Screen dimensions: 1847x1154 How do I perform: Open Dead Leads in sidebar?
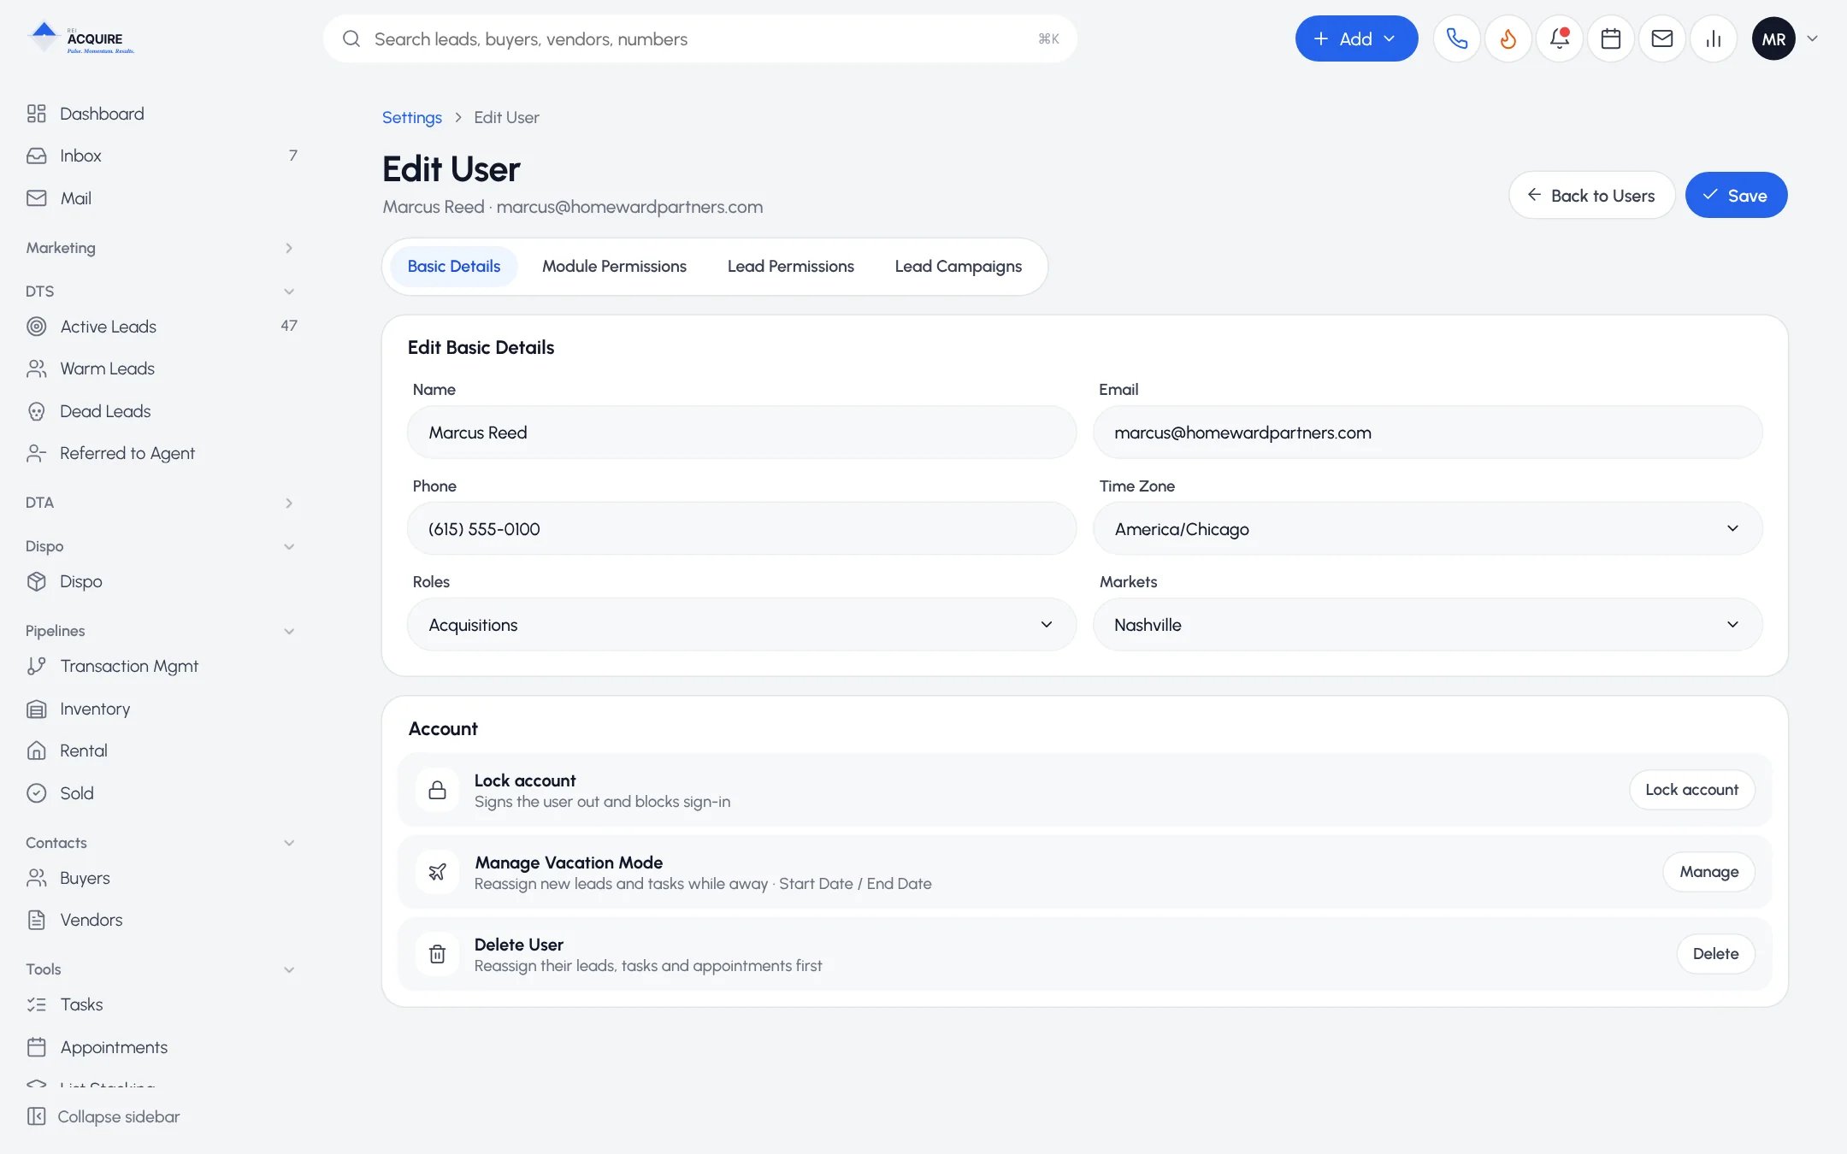(x=162, y=411)
